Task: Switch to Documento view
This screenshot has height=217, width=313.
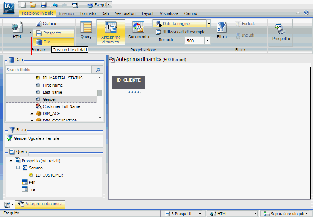Action: [138, 30]
